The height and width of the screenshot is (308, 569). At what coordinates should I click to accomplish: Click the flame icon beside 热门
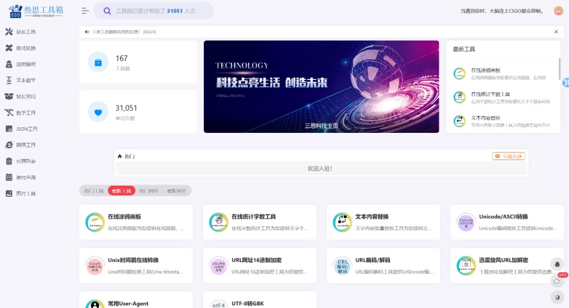(120, 156)
